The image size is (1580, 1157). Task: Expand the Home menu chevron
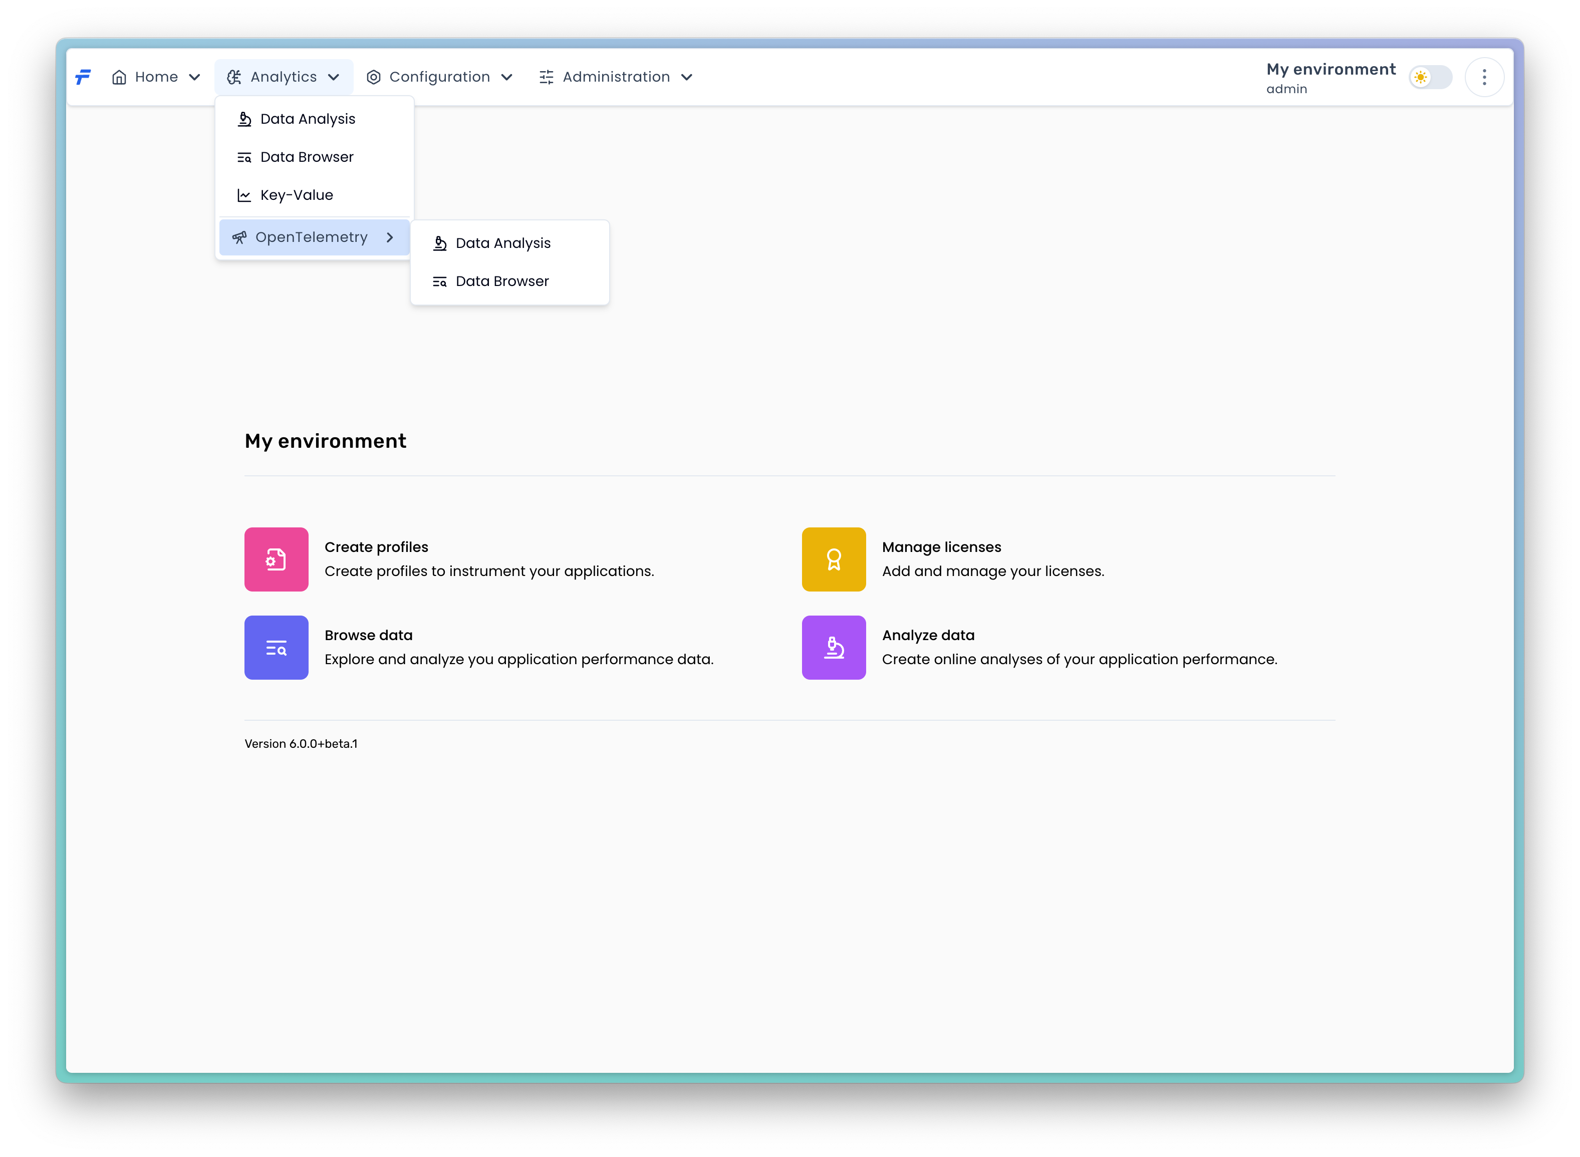[195, 77]
